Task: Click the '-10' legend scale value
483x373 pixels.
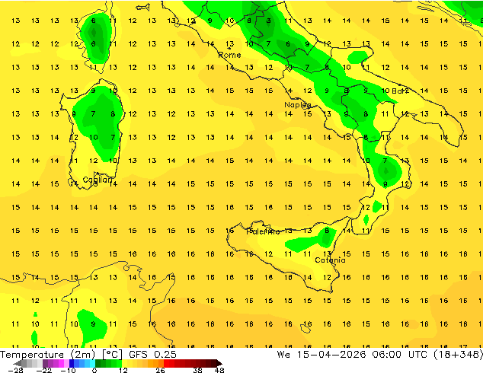Action: (x=68, y=370)
